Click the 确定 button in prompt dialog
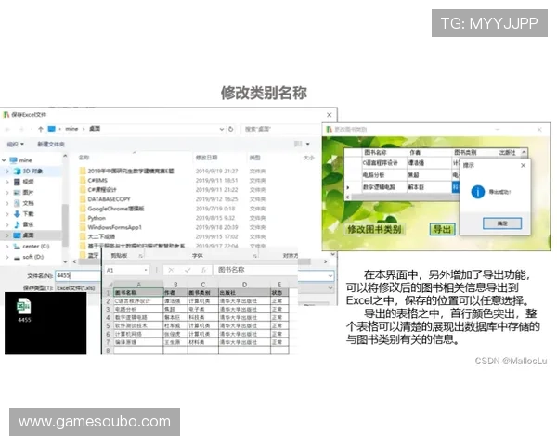Screen dimensions: 557x445 pos(502,223)
